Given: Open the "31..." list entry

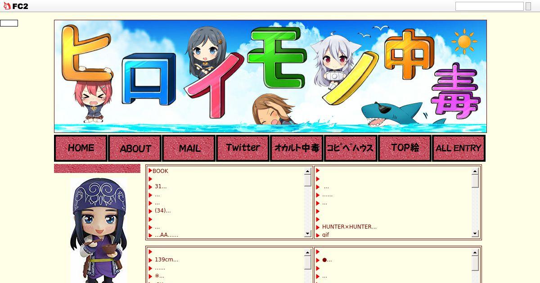Looking at the screenshot, I should (161, 186).
